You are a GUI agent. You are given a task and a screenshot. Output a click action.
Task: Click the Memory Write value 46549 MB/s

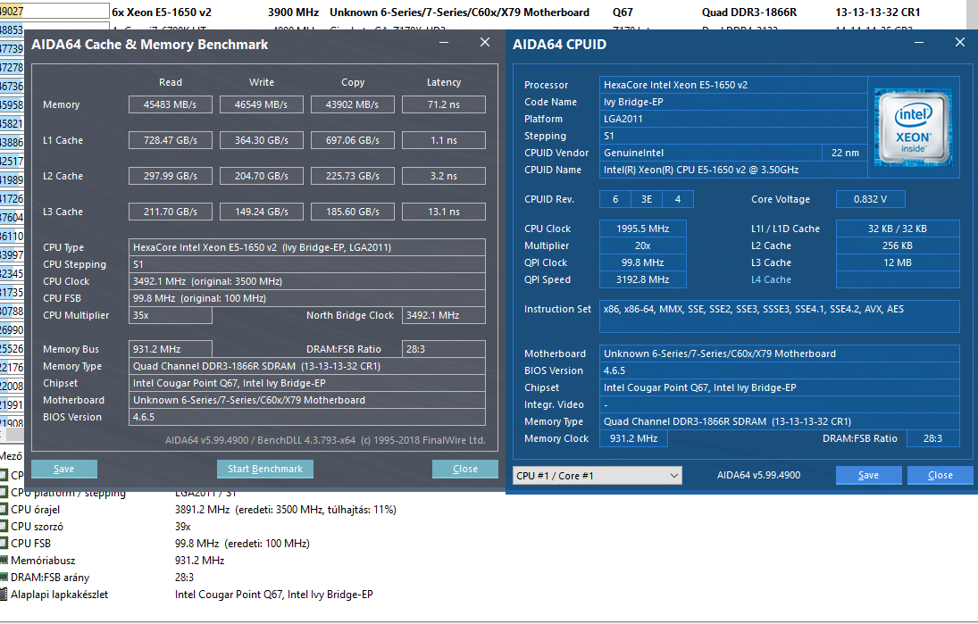pos(262,104)
